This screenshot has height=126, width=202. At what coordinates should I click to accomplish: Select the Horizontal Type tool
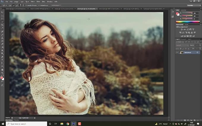click(2, 60)
